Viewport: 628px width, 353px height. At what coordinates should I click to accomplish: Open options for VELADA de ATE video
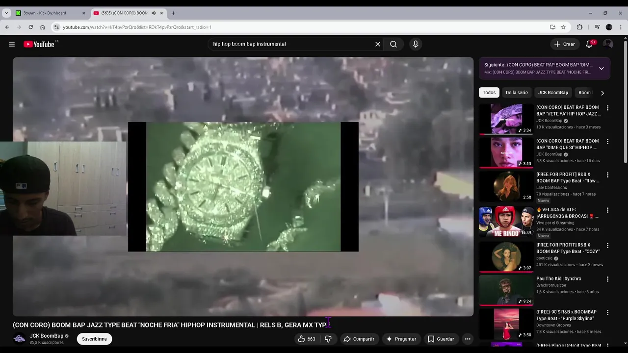pos(607,210)
